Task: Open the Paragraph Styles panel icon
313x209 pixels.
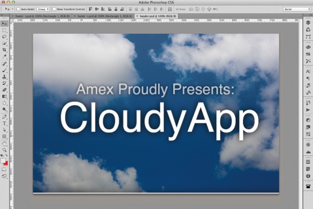Action: coord(308,86)
